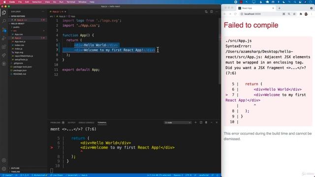Collapse the src folder
This screenshot has height=177, width=315.
[15, 30]
